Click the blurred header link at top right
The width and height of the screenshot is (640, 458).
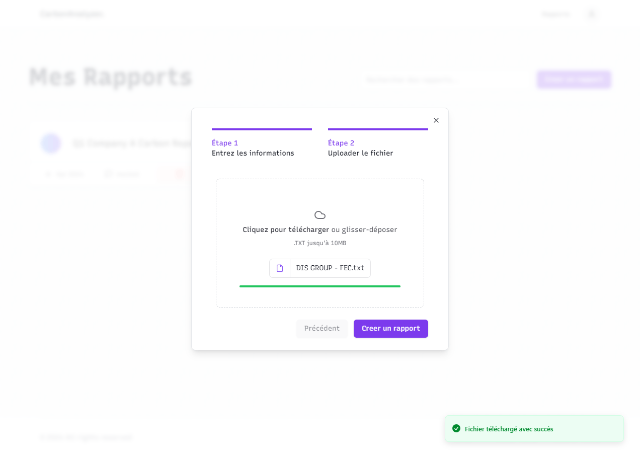(555, 14)
